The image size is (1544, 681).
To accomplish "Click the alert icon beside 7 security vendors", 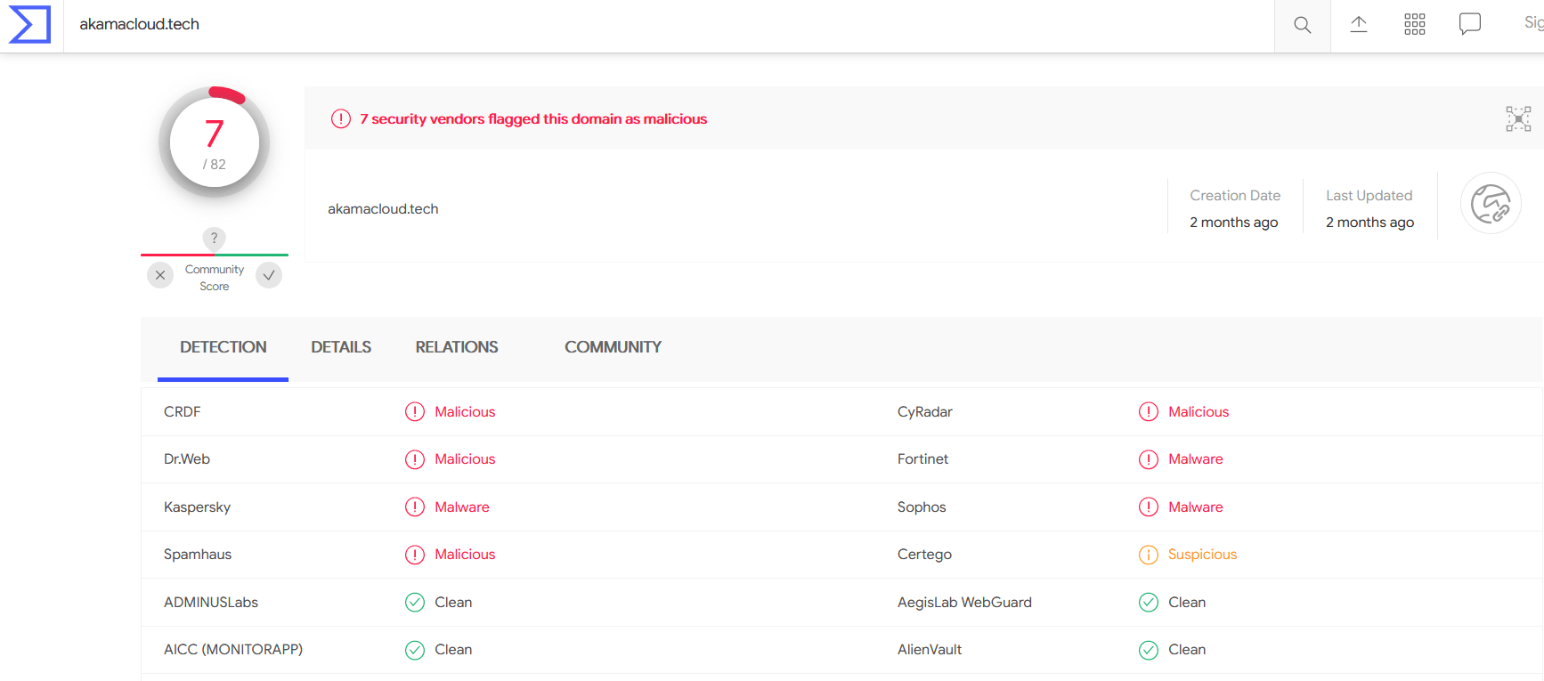I will point(341,118).
